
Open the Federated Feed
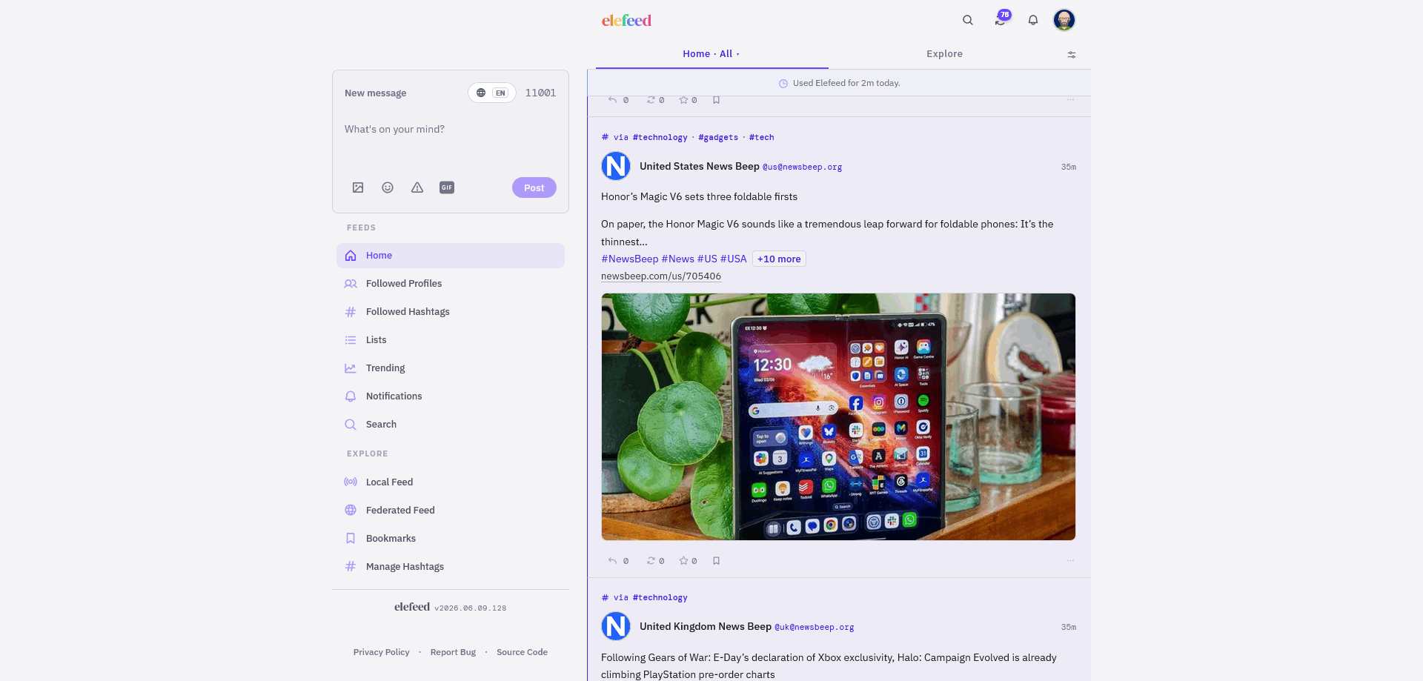[x=451, y=511]
